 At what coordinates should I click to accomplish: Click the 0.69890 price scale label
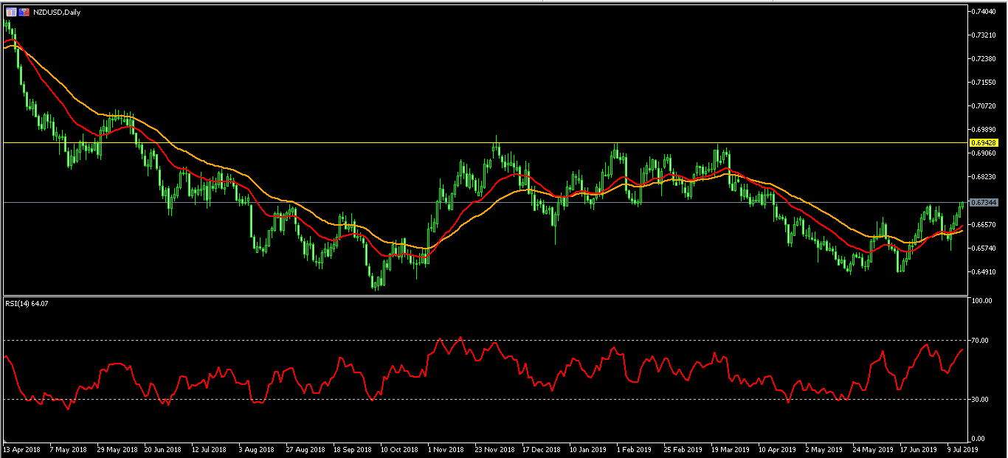coord(985,130)
